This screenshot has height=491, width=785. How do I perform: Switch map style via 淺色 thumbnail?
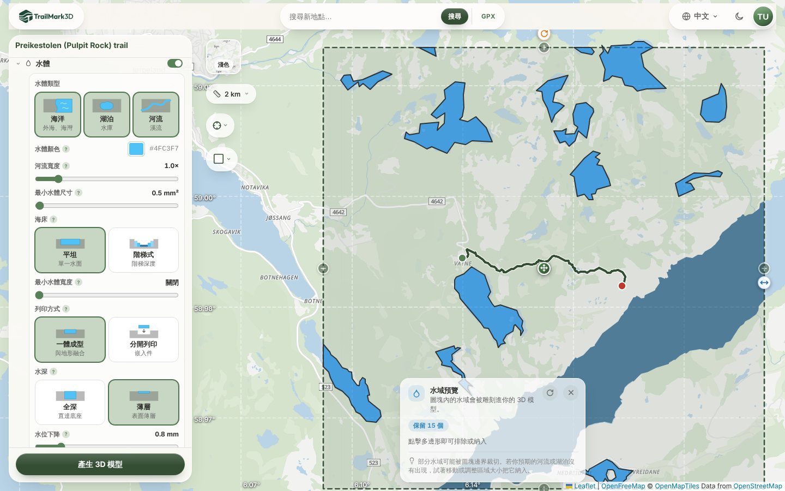[224, 57]
